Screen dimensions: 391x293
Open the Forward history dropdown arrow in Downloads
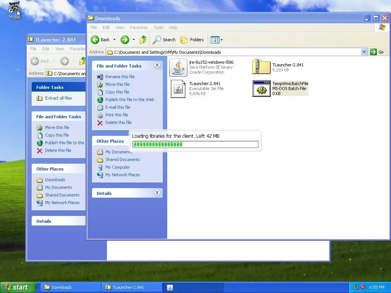(134, 40)
